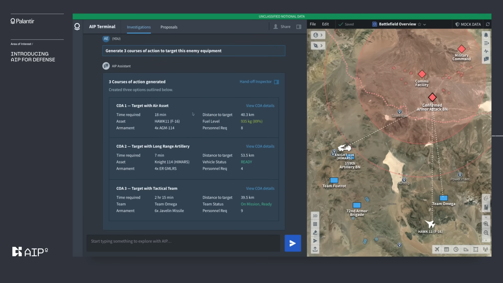Click the upload/export icon on the map
Viewport: 503px width, 283px height.
pos(315,249)
